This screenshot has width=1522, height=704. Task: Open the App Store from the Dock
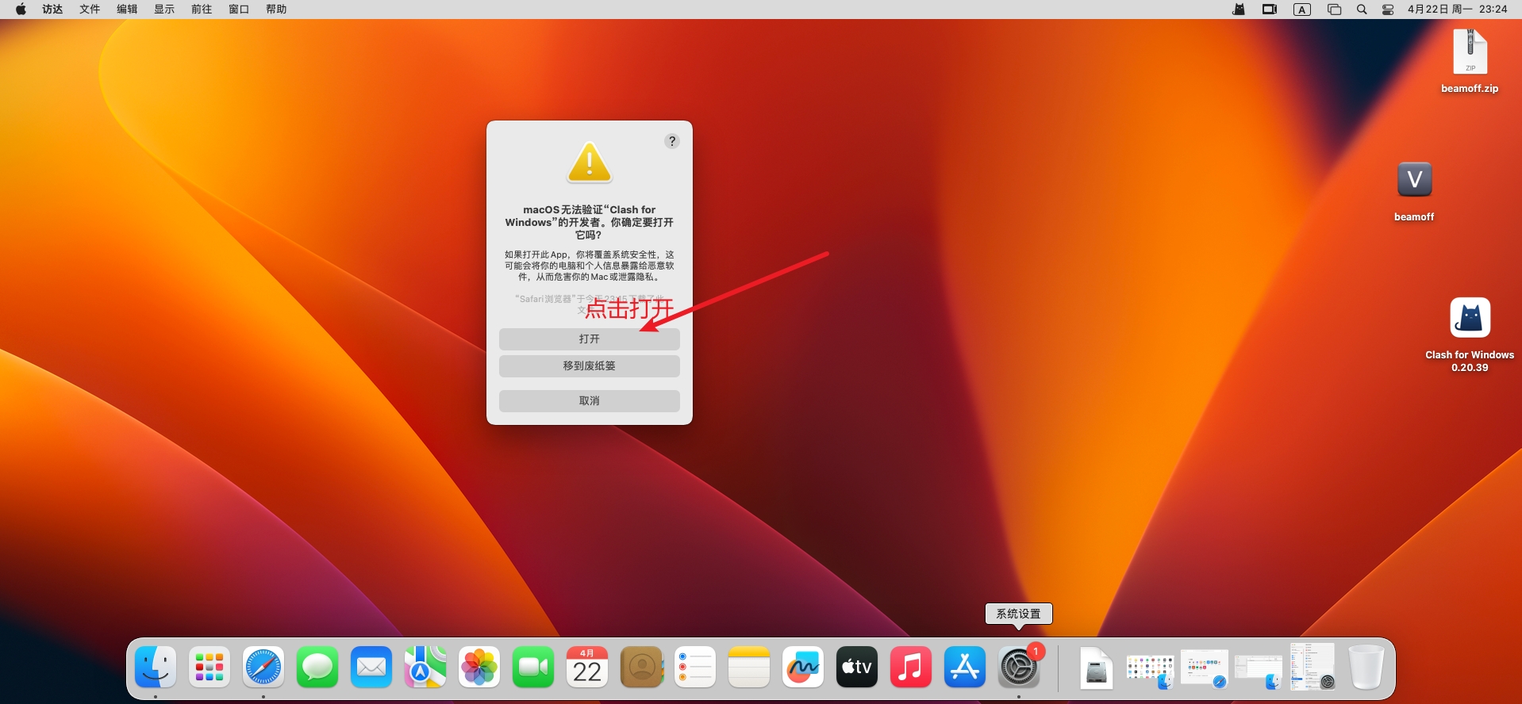(x=965, y=668)
